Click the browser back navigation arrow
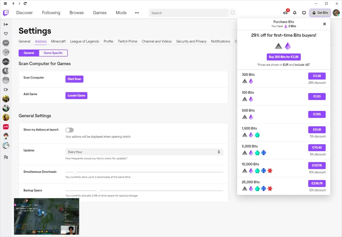The height and width of the screenshot is (237, 342). pyautogui.click(x=13, y=4)
